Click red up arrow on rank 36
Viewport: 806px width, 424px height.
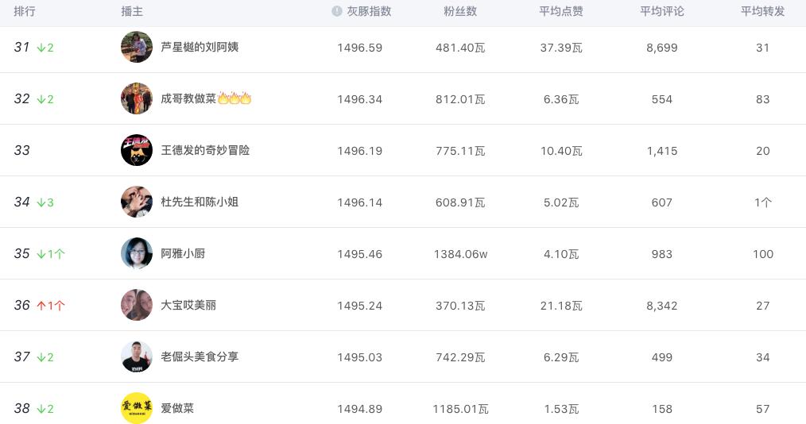click(41, 306)
